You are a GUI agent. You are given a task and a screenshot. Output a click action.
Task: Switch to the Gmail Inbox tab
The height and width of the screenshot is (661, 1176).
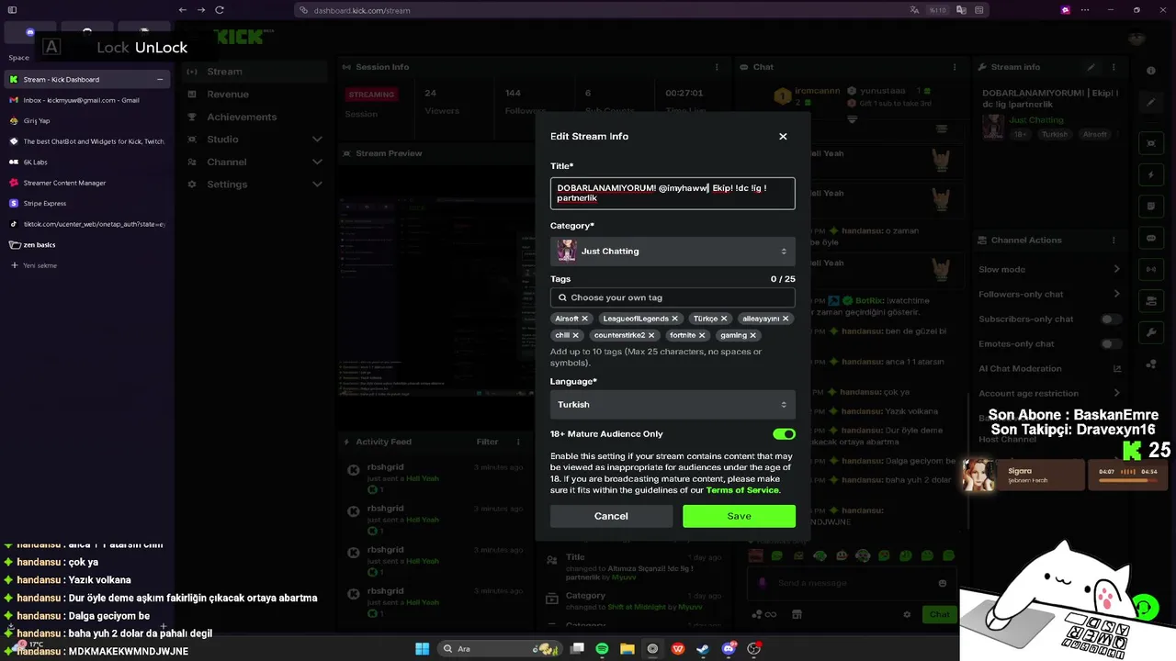click(86, 100)
